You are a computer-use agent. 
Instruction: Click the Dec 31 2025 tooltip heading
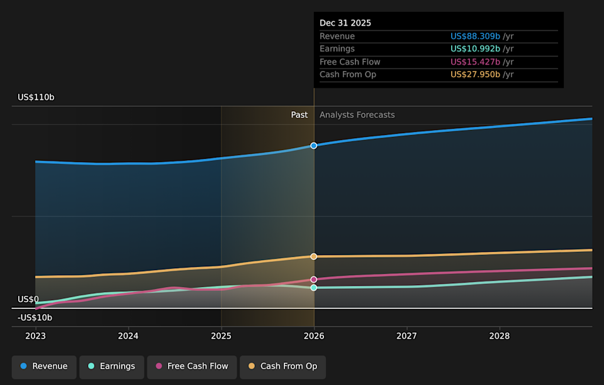click(x=345, y=23)
